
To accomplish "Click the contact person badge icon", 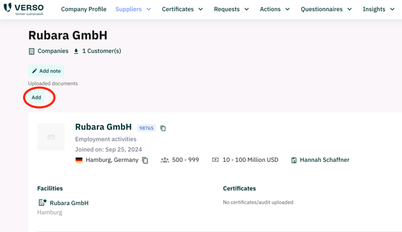I will 294,160.
